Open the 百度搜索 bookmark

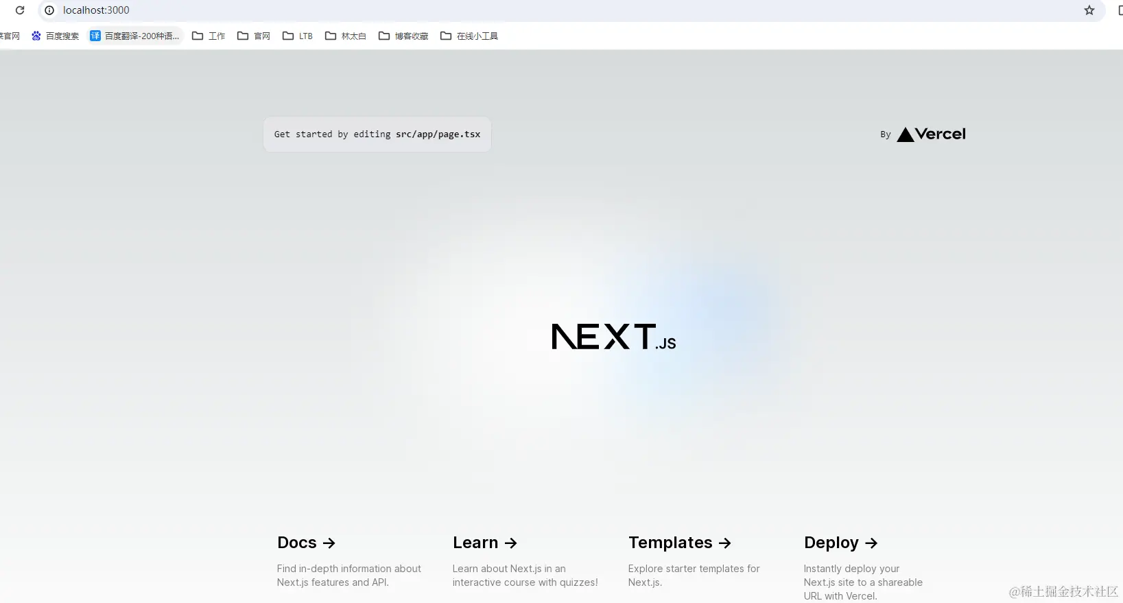pyautogui.click(x=56, y=36)
